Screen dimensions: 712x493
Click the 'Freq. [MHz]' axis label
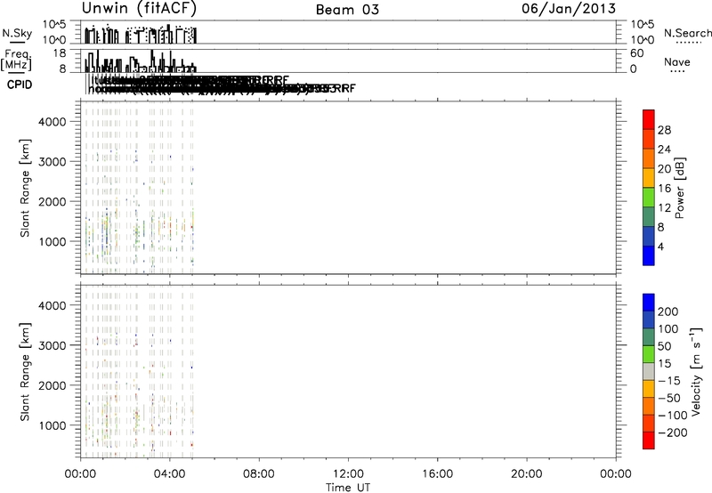point(16,60)
